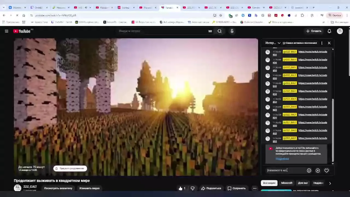Screen dimensions: 350x197
Task: Open the YouTube hamburger guide menu
Action: click(x=7, y=31)
